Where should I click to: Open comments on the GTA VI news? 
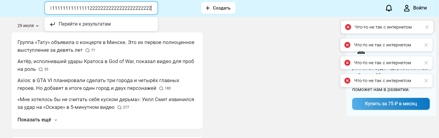(x=165, y=88)
